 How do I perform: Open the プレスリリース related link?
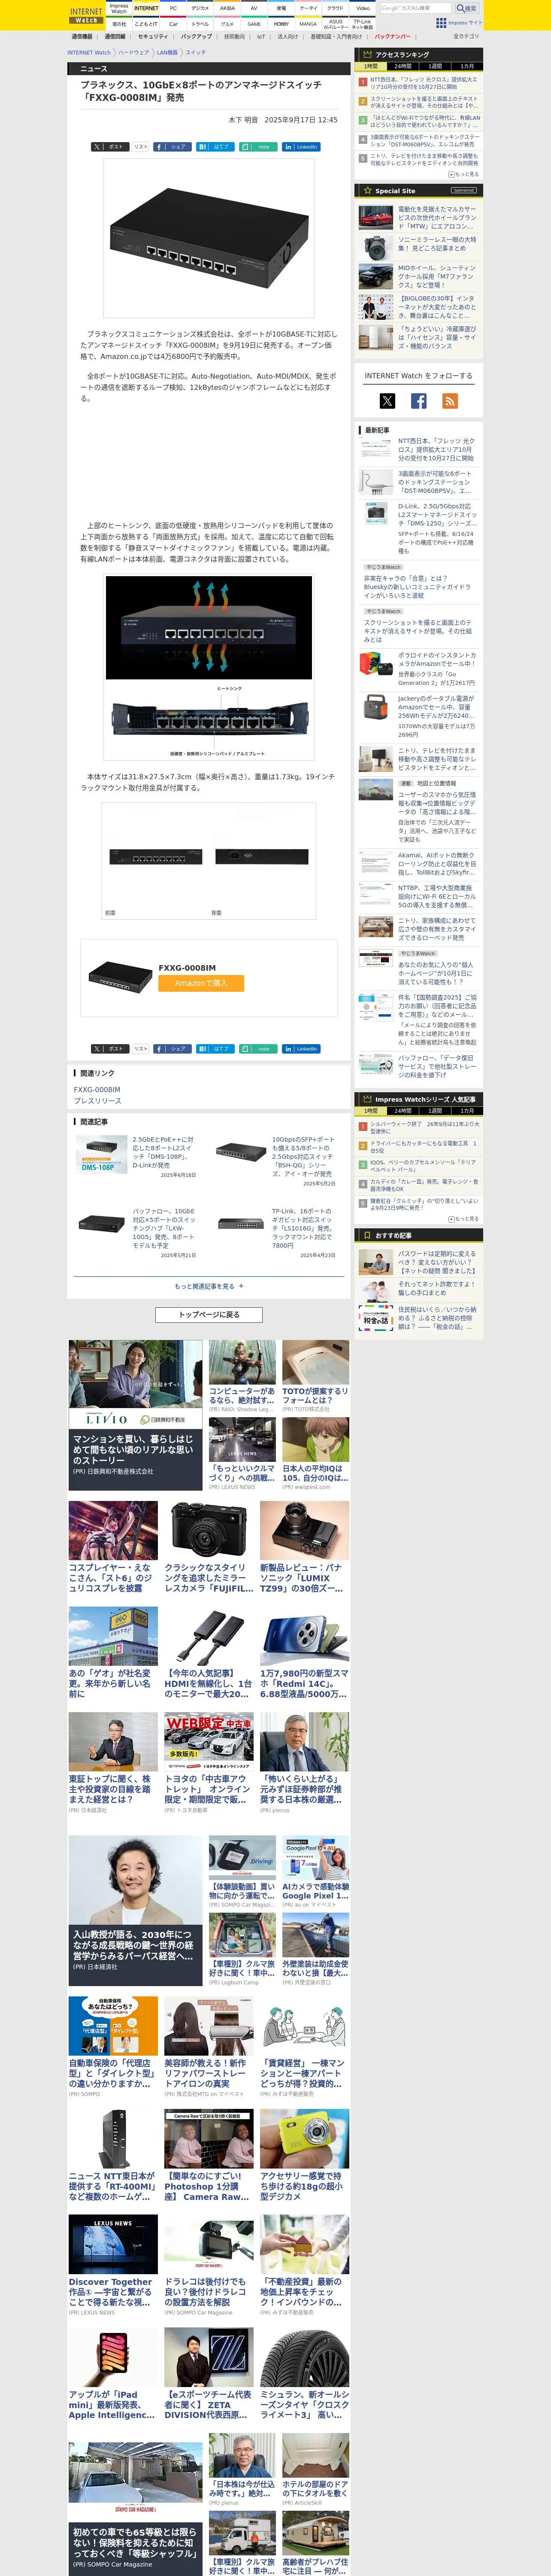(x=98, y=1101)
